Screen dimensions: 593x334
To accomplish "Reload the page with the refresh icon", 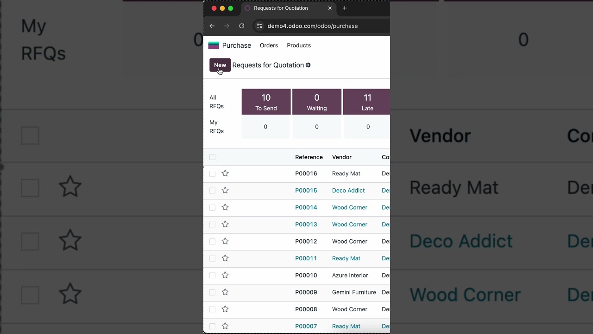I will [x=241, y=26].
